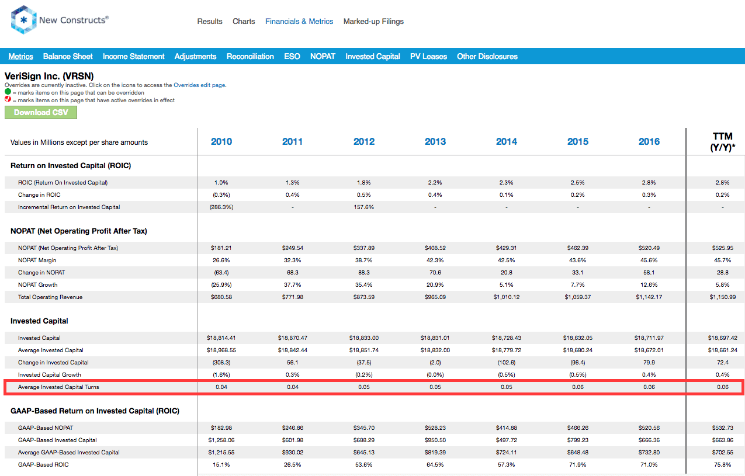
Task: Click 'Incremental Return on Invested Capital' row label
Action: [69, 207]
